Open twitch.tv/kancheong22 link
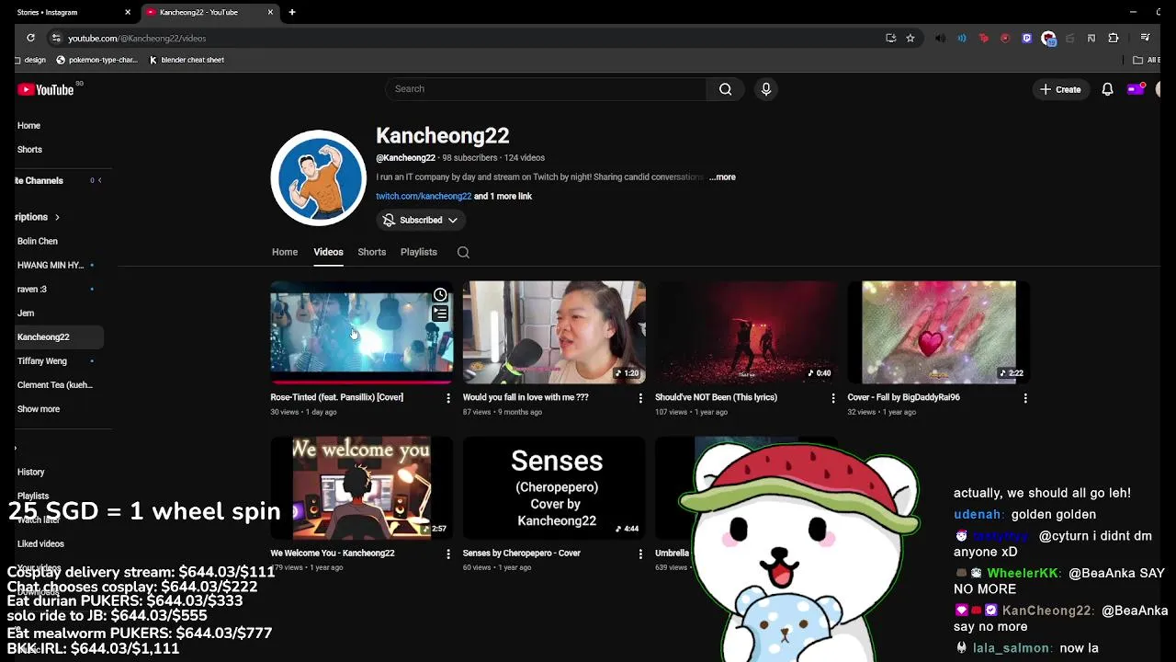Screen dimensions: 1176x662 (x=424, y=196)
